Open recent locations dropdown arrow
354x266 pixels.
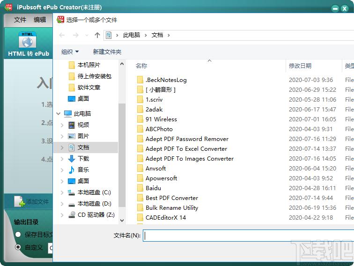(x=87, y=35)
